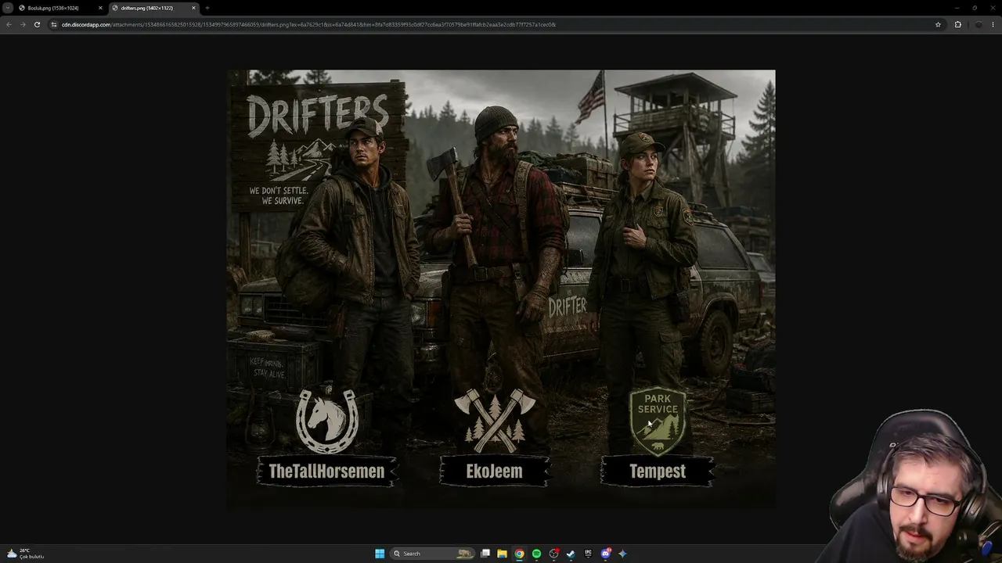
Task: View site information for cdn.discordapp.com
Action: click(x=54, y=24)
